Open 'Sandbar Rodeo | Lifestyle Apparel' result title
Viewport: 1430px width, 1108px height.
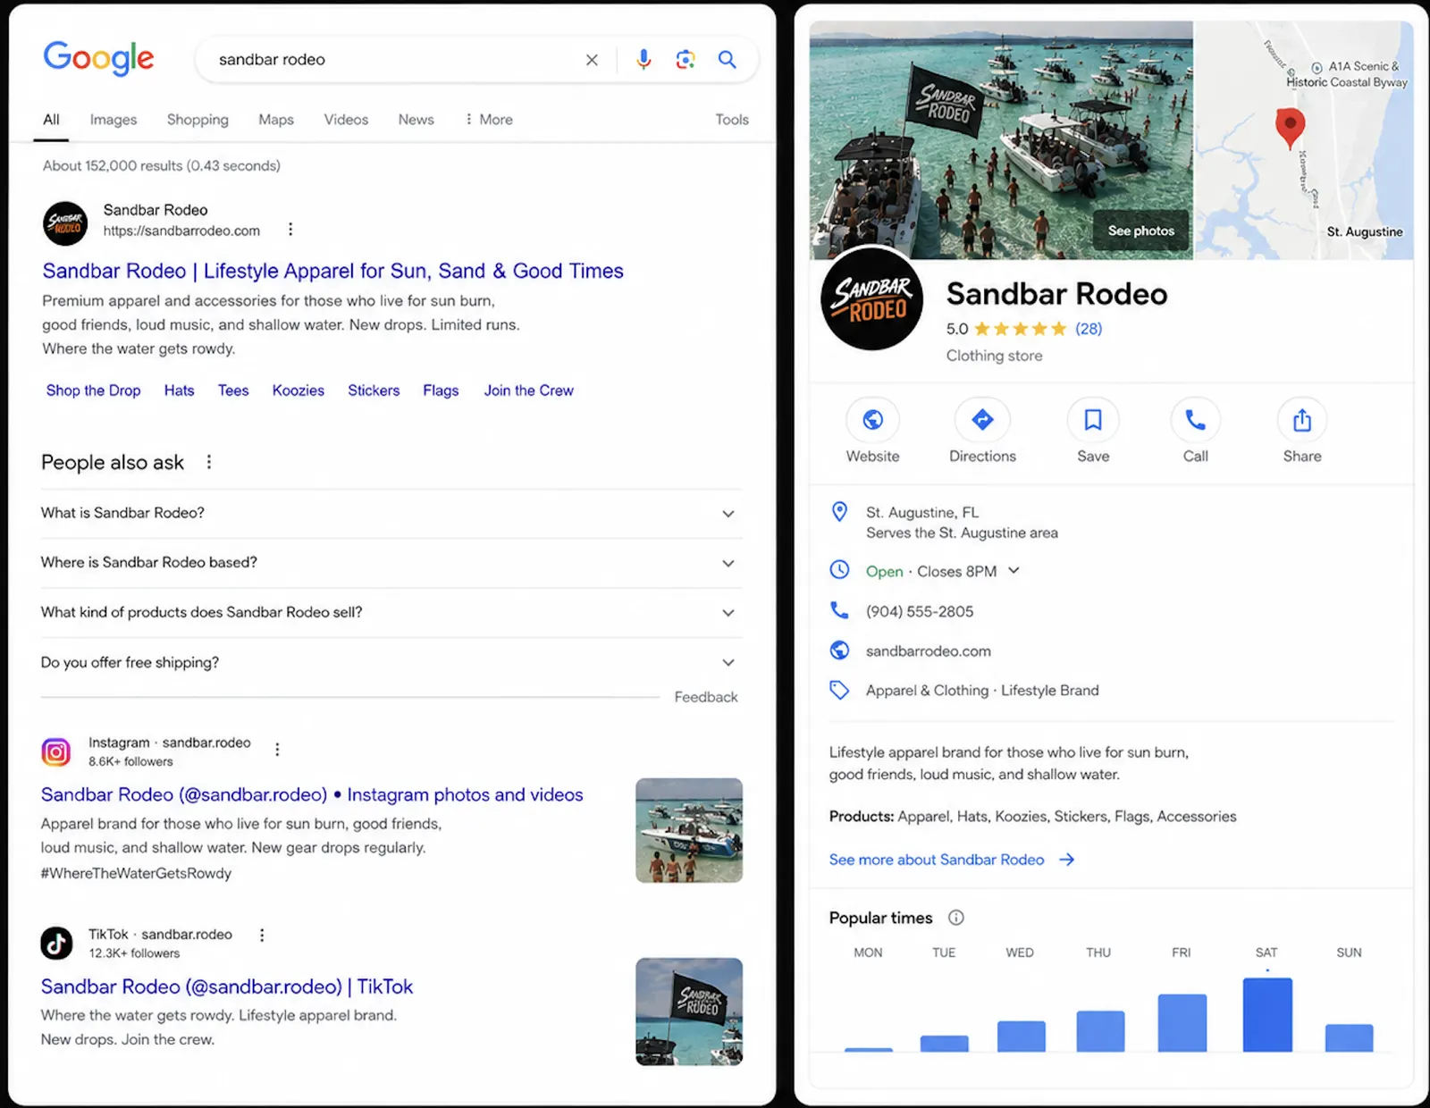coord(333,271)
